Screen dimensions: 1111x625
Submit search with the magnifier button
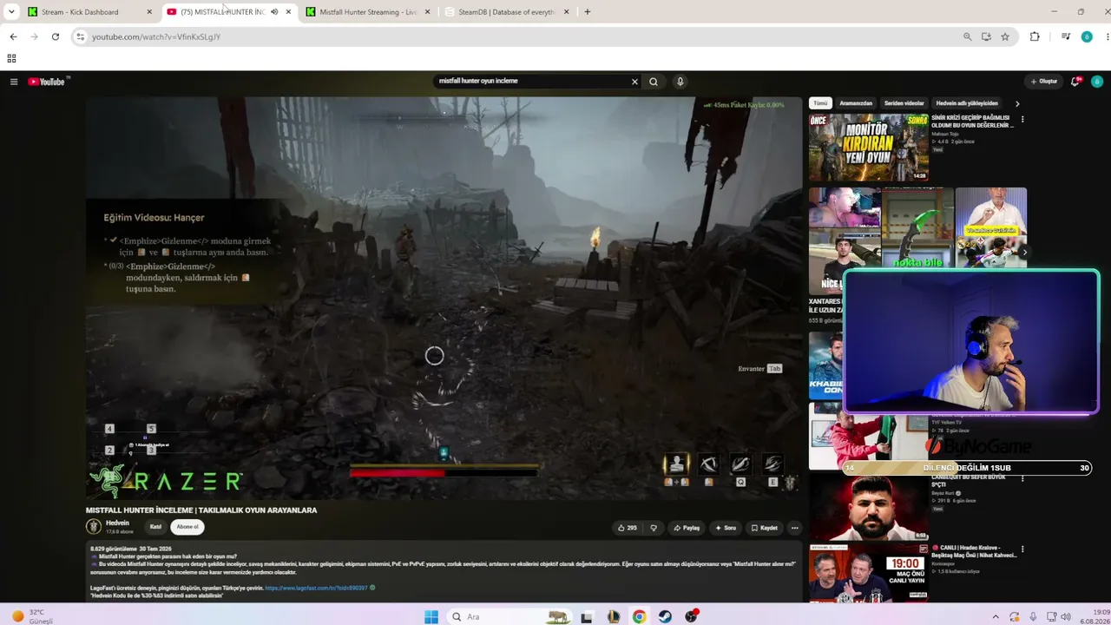654,82
